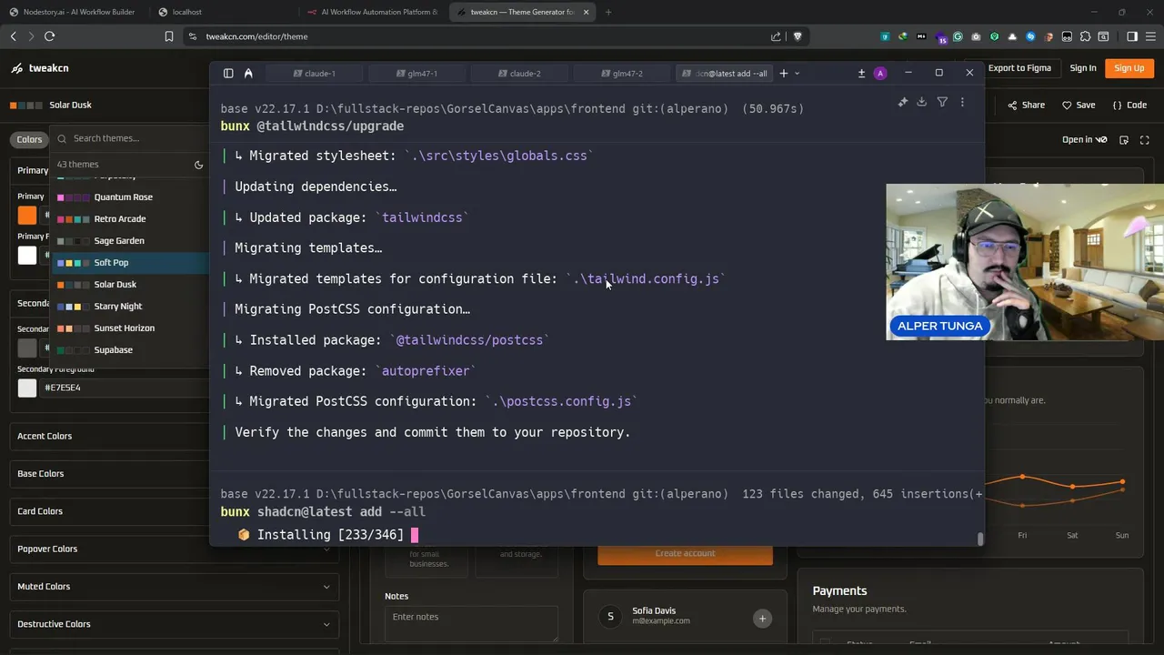This screenshot has height=655, width=1164.
Task: Switch to the localhost browser tab
Action: point(223,12)
